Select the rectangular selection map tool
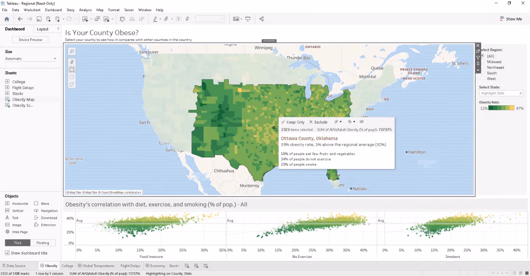 point(72,69)
